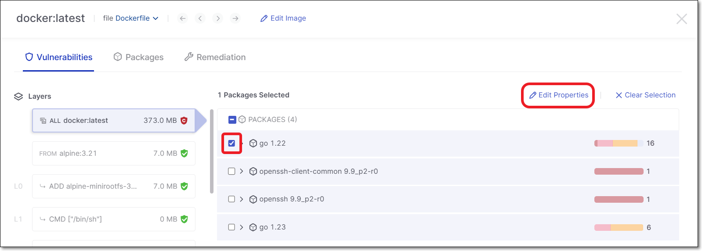The image size is (702, 251).
Task: Click green shield on FROM alpine:3.21 layer
Action: coord(184,153)
